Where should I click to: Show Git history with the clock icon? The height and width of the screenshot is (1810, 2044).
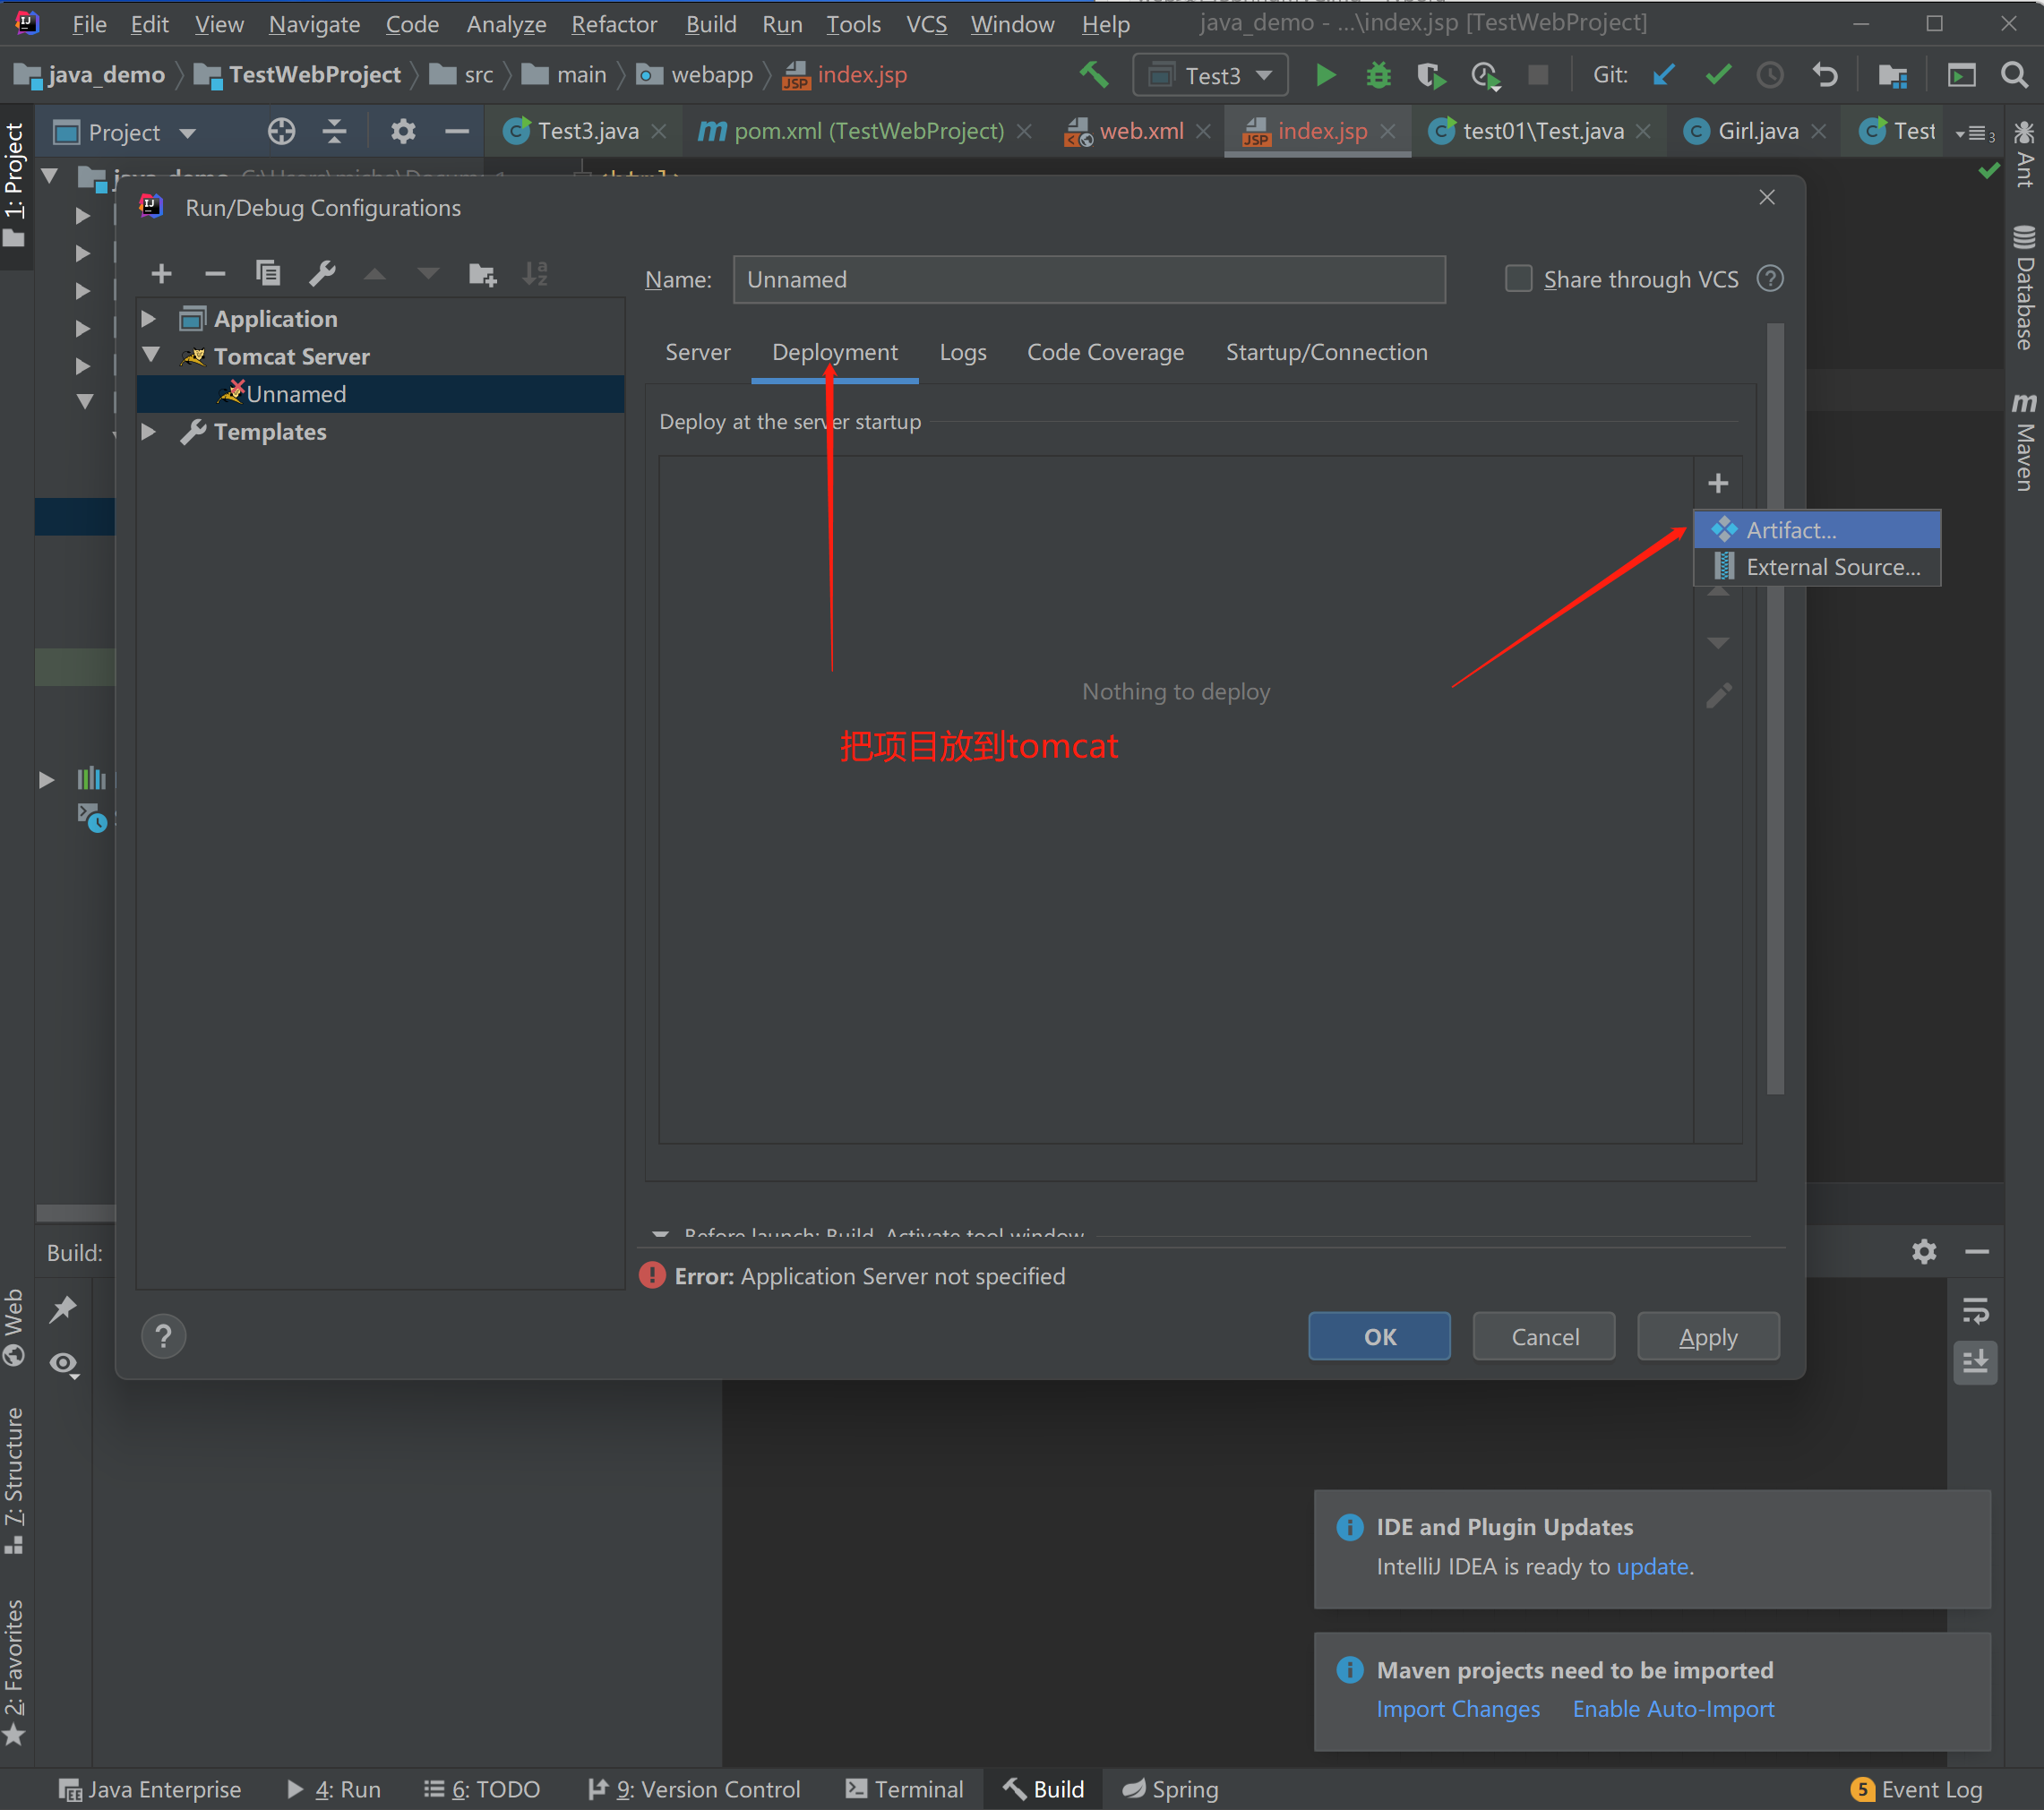point(1770,75)
